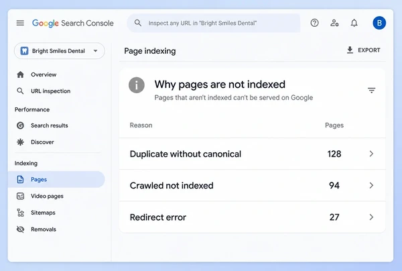Click the tooth icon of Bright Smiles Dental

coord(24,51)
